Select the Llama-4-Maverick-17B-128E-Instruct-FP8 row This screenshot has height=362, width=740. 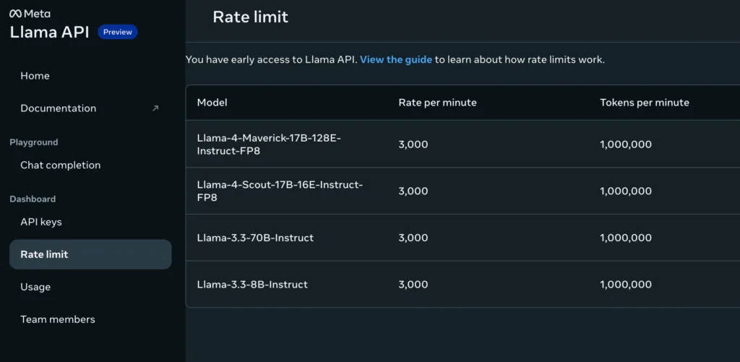pyautogui.click(x=268, y=145)
